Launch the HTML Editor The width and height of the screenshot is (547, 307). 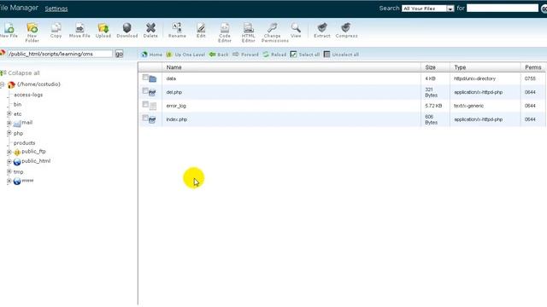tap(249, 32)
